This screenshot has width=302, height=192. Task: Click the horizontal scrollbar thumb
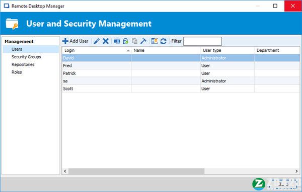136,171
